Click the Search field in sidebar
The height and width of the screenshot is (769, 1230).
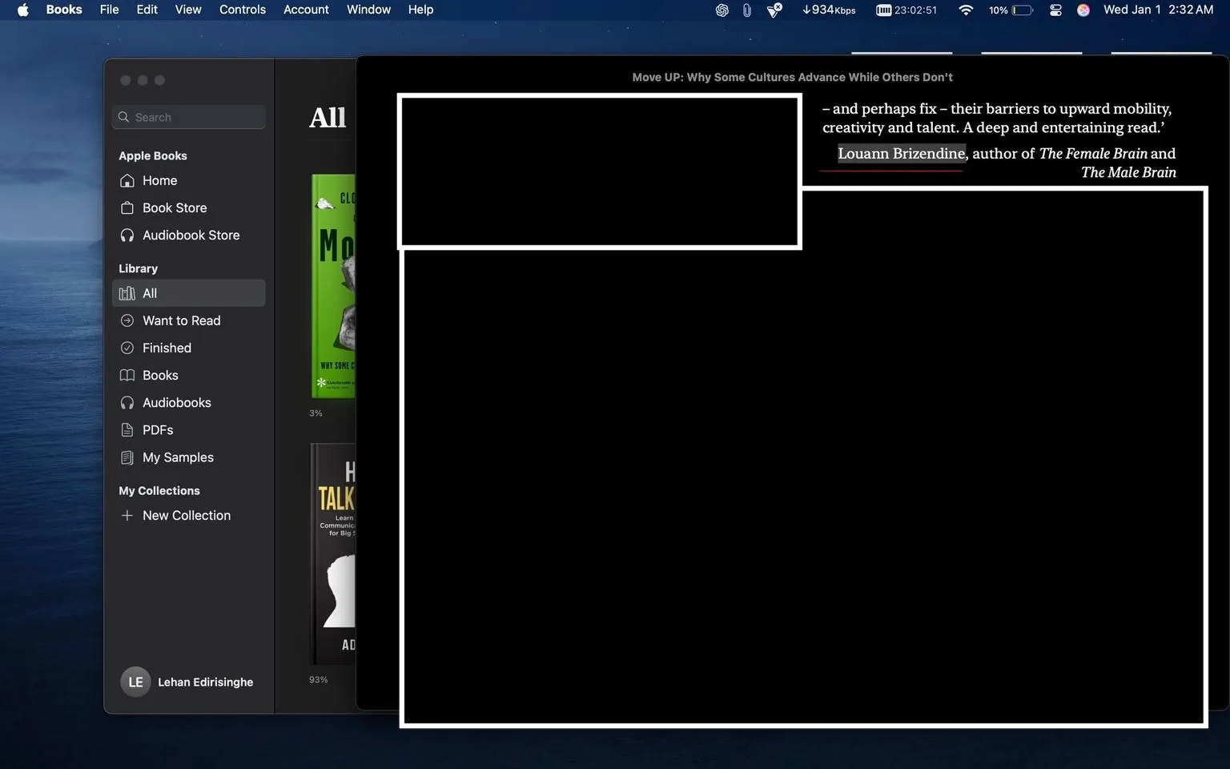(189, 117)
